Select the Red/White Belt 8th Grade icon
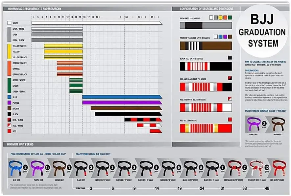The image size is (291, 196). pos(257,168)
